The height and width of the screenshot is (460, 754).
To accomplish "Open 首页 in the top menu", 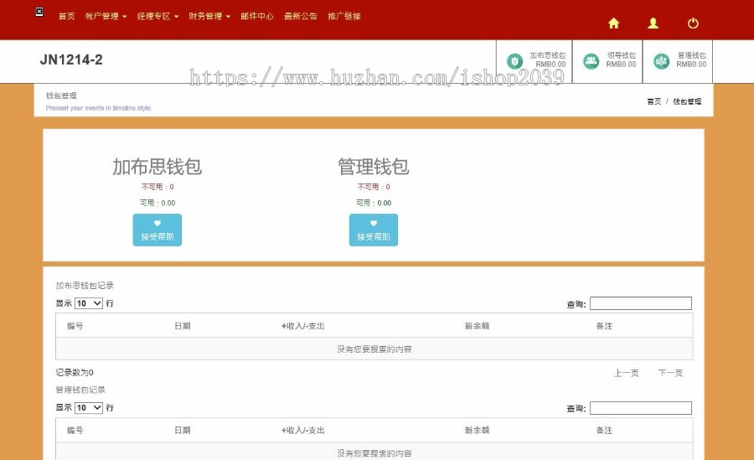I will click(66, 16).
